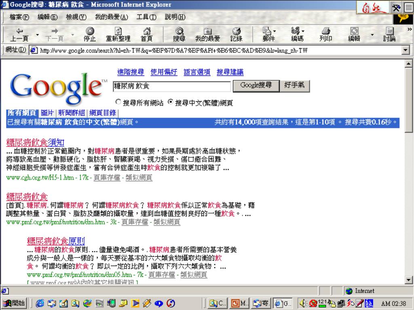Open the address bar URL dropdown

406,50
